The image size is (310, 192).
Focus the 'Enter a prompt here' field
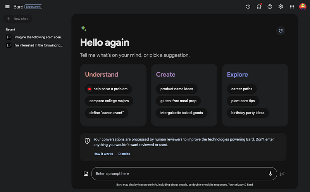[184, 174]
